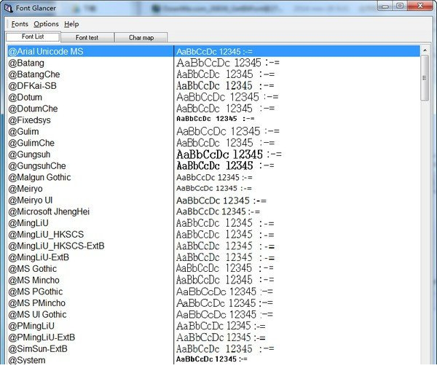Select the @Microsoft JhengHei font
Image resolution: width=437 pixels, height=379 pixels.
(49, 211)
